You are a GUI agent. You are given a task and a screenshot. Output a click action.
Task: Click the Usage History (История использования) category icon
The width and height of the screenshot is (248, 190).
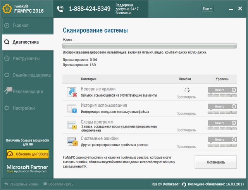[72, 108]
